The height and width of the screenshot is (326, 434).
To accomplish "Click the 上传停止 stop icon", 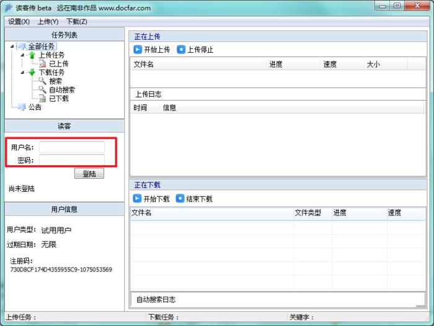I will pos(181,49).
